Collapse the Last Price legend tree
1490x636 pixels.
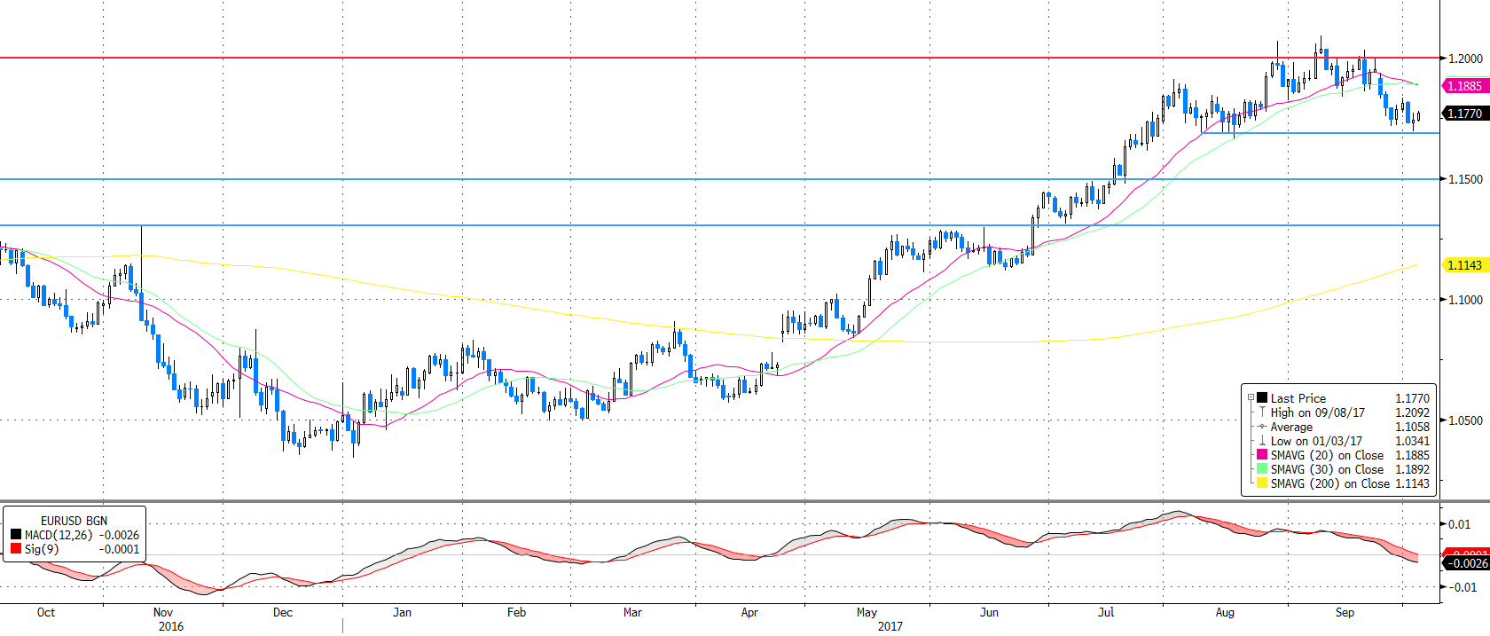1251,398
